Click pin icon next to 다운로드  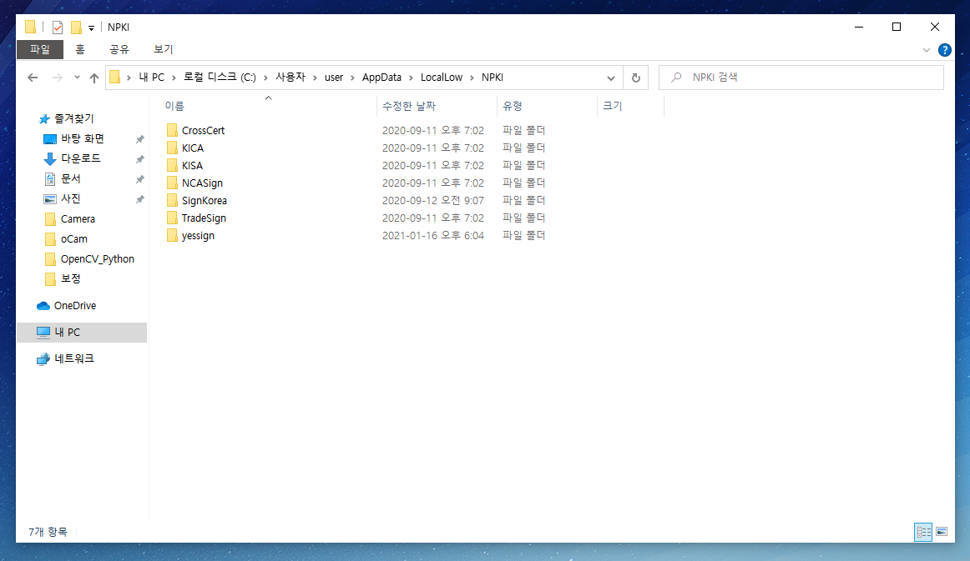(x=139, y=159)
